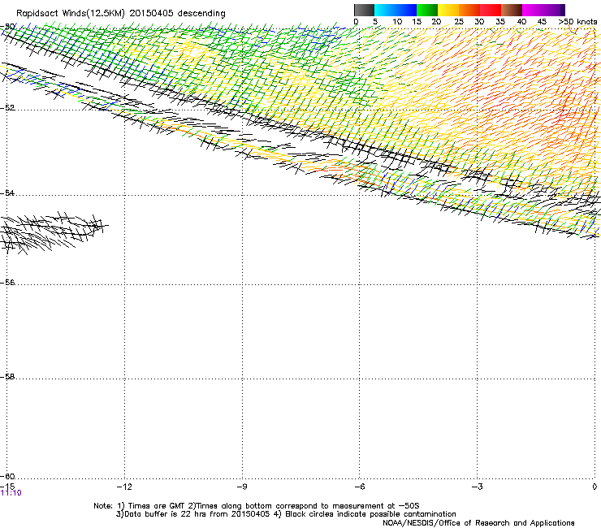Click the title text 'Rapidscat Winds(12.5KM) 20150405 descending'

121,14
